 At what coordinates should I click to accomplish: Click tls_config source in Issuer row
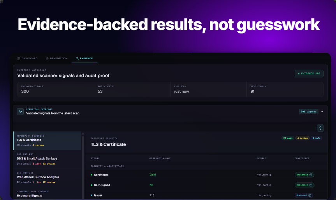tap(264, 195)
